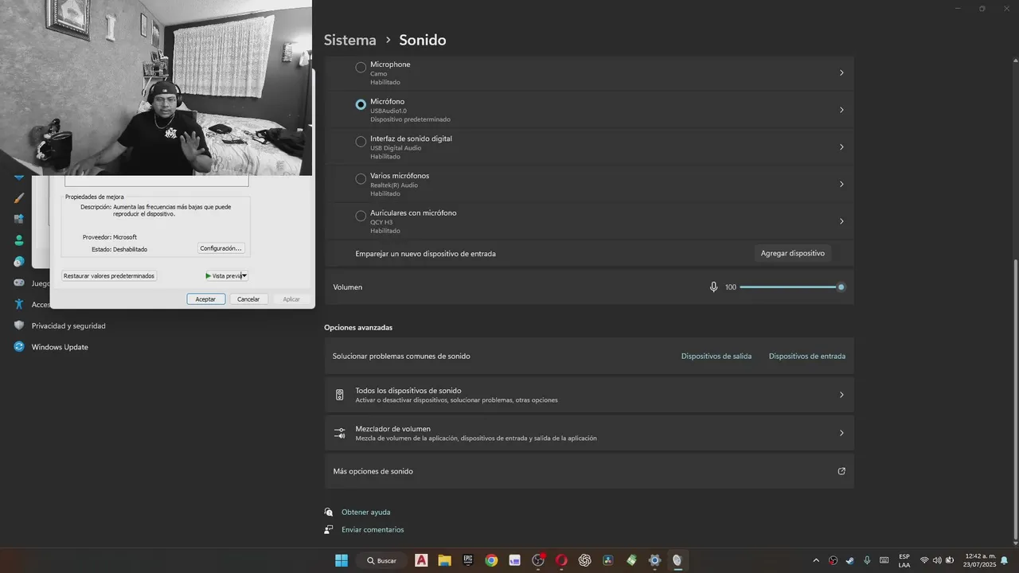Click the tray microphone icon
The height and width of the screenshot is (573, 1019).
pyautogui.click(x=867, y=560)
